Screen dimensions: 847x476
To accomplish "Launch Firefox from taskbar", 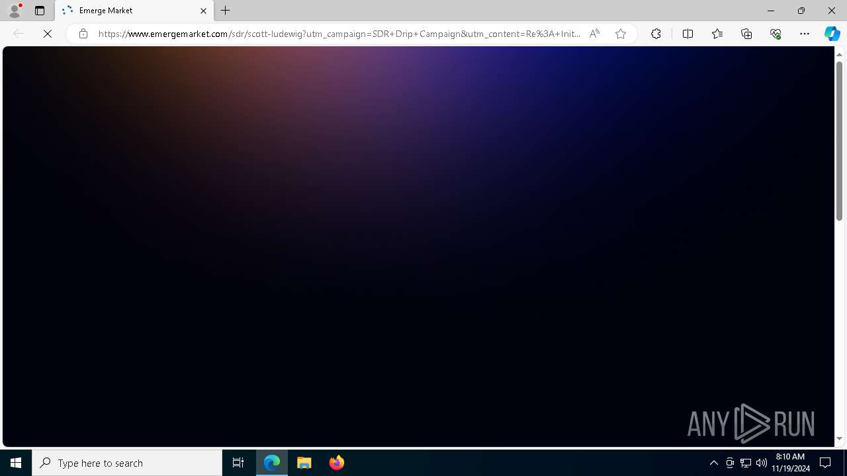I will 336,463.
